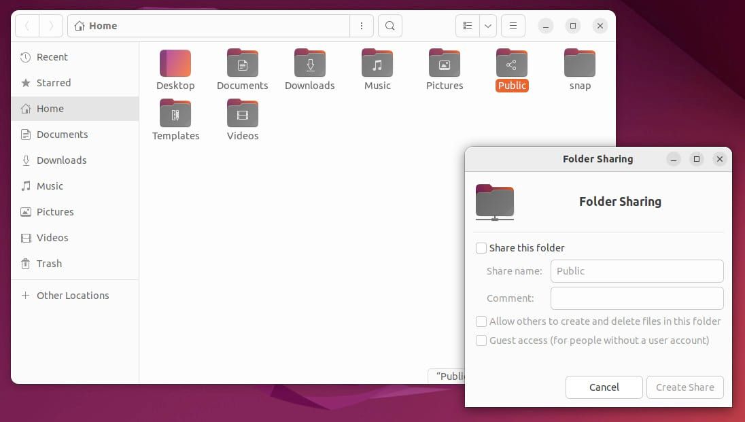745x422 pixels.
Task: Click the list view toggle icon
Action: [x=467, y=26]
